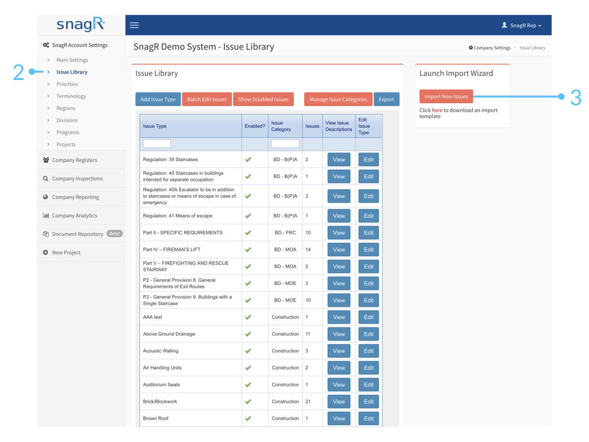Viewport: 589px width, 442px height.
Task: Click the user profile icon beside SnagR Rep
Action: pos(504,25)
